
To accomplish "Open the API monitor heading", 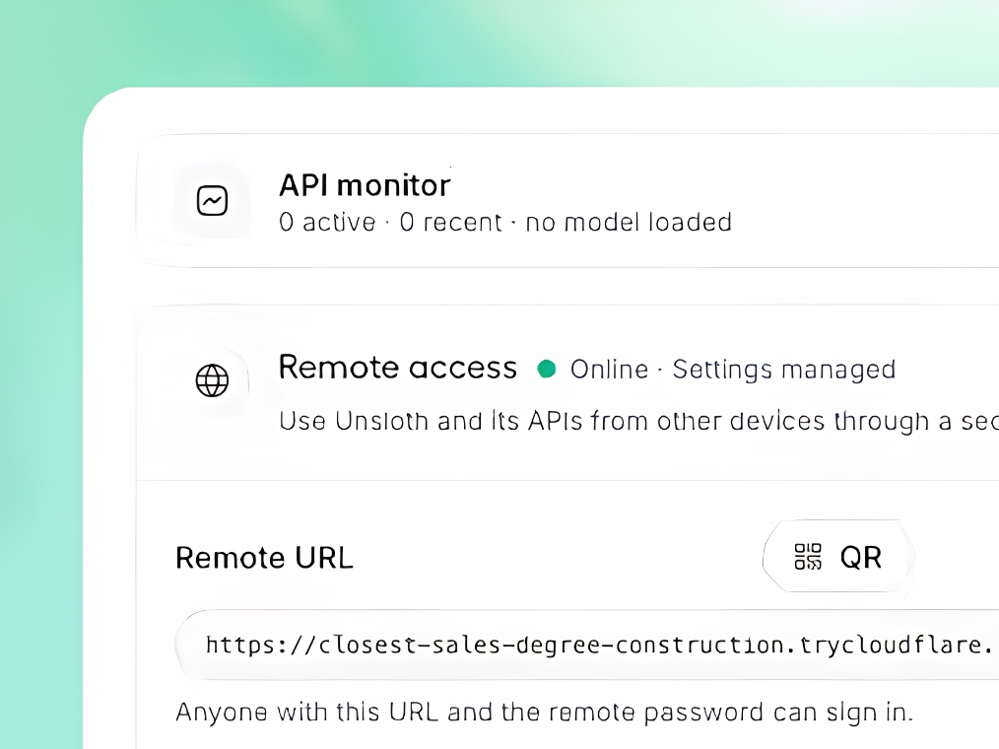I will pyautogui.click(x=365, y=185).
